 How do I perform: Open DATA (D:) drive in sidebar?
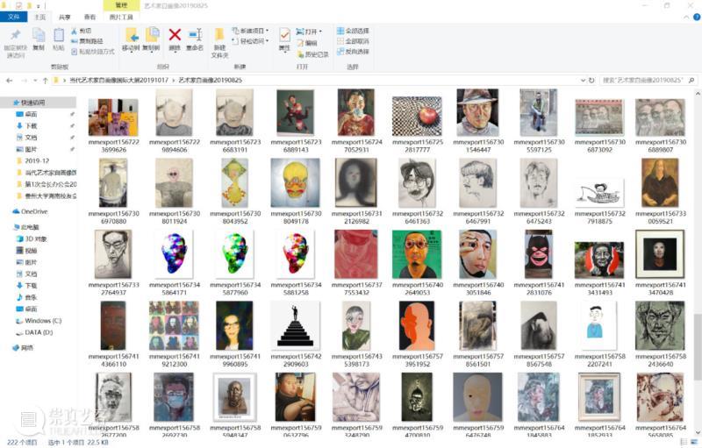34,332
